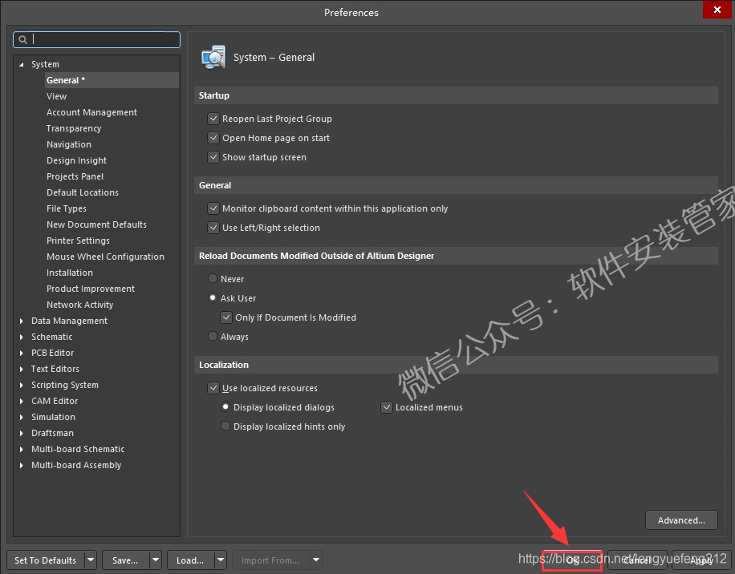Expand the Scripting System node
The image size is (735, 574).
click(21, 385)
